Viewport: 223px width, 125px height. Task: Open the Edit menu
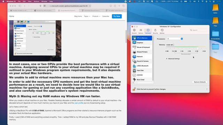(24, 1)
